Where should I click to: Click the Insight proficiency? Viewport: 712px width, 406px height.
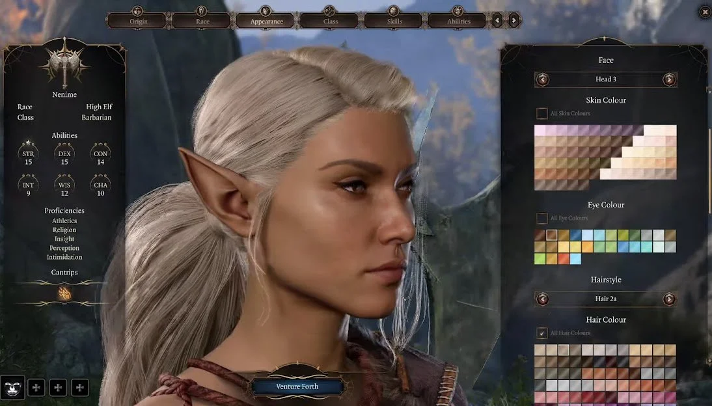[64, 239]
